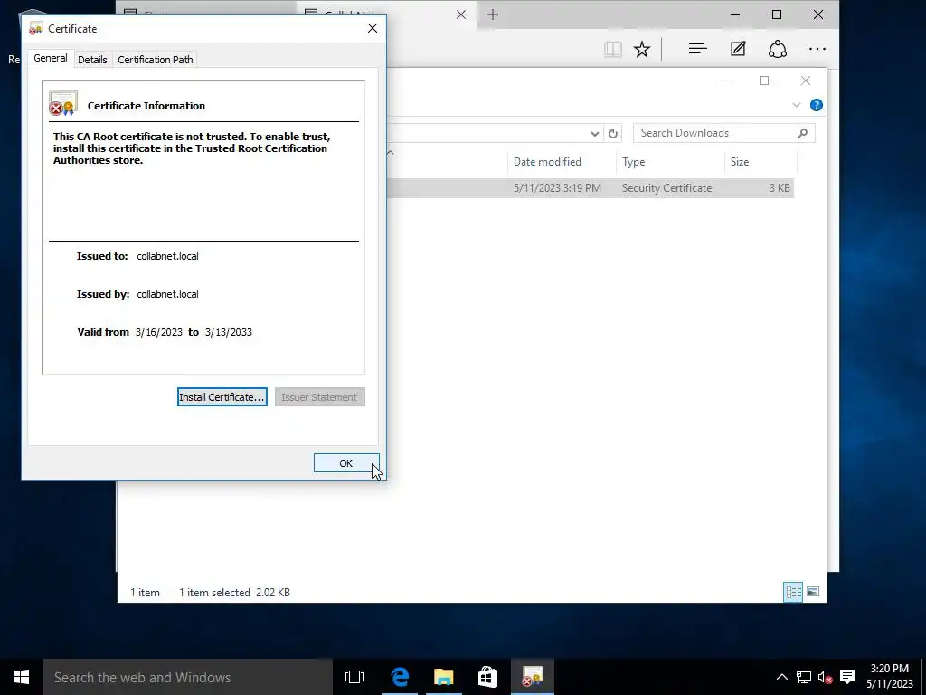Refresh the Downloads folder view

click(x=613, y=134)
